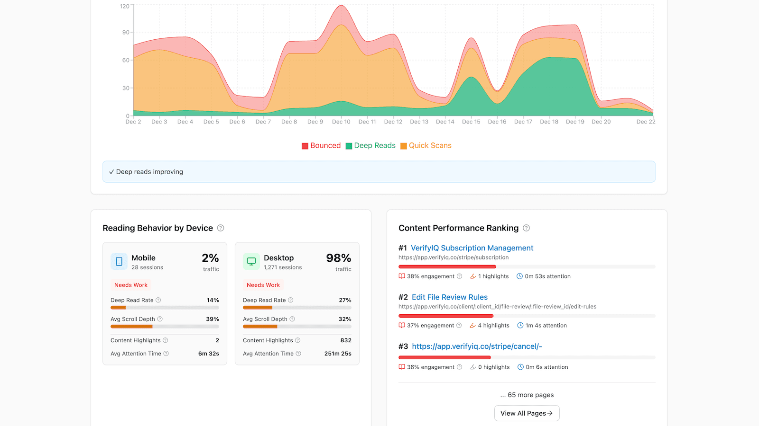
Task: Open the Deep Read Rate tooltip on Mobile card
Action: [159, 300]
